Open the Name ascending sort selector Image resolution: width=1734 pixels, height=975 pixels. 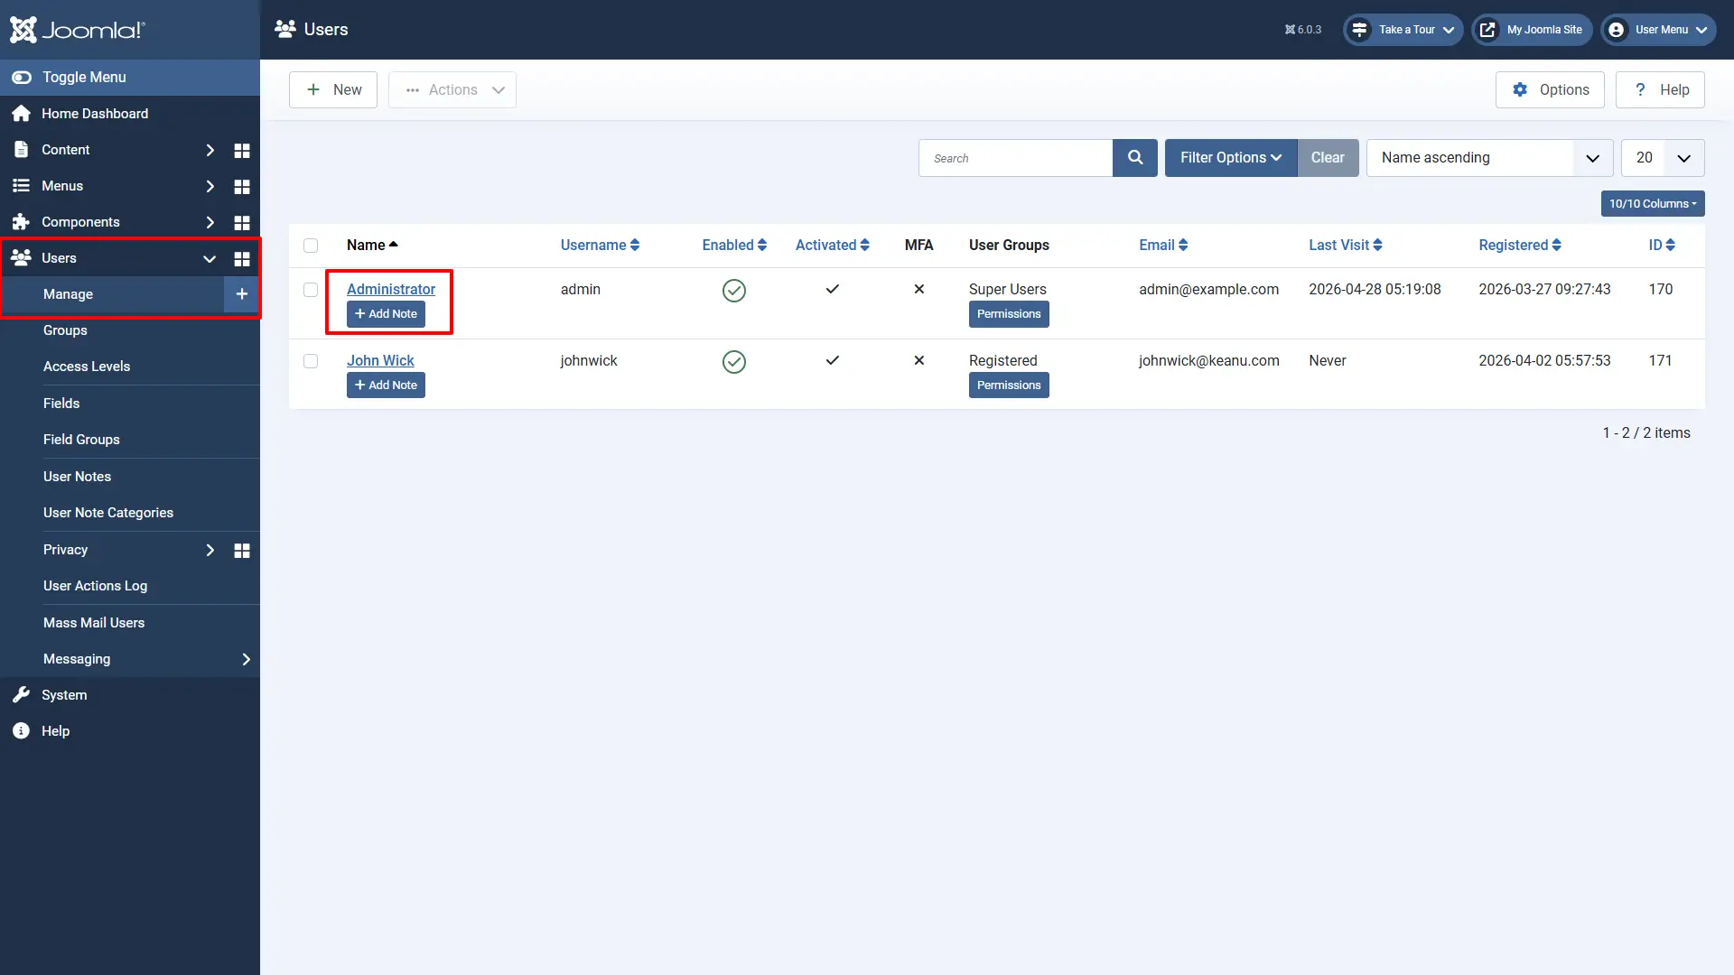tap(1488, 157)
